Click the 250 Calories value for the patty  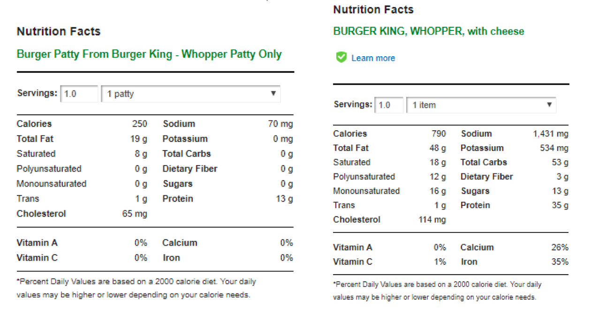coord(139,124)
